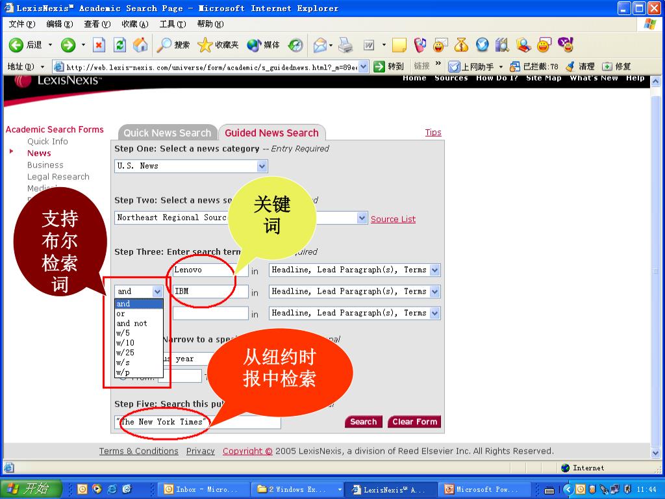Go to Home page icon in toolbar
The height and width of the screenshot is (499, 665).
(140, 45)
